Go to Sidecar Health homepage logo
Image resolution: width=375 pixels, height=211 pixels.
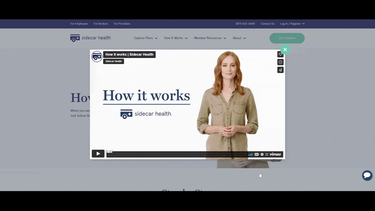click(91, 38)
